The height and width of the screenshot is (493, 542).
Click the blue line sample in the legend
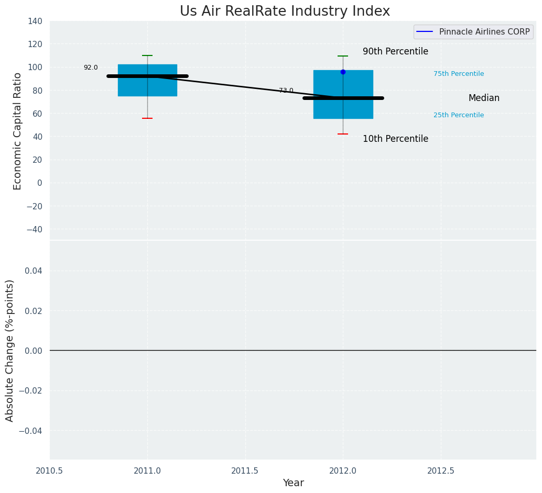pos(425,32)
